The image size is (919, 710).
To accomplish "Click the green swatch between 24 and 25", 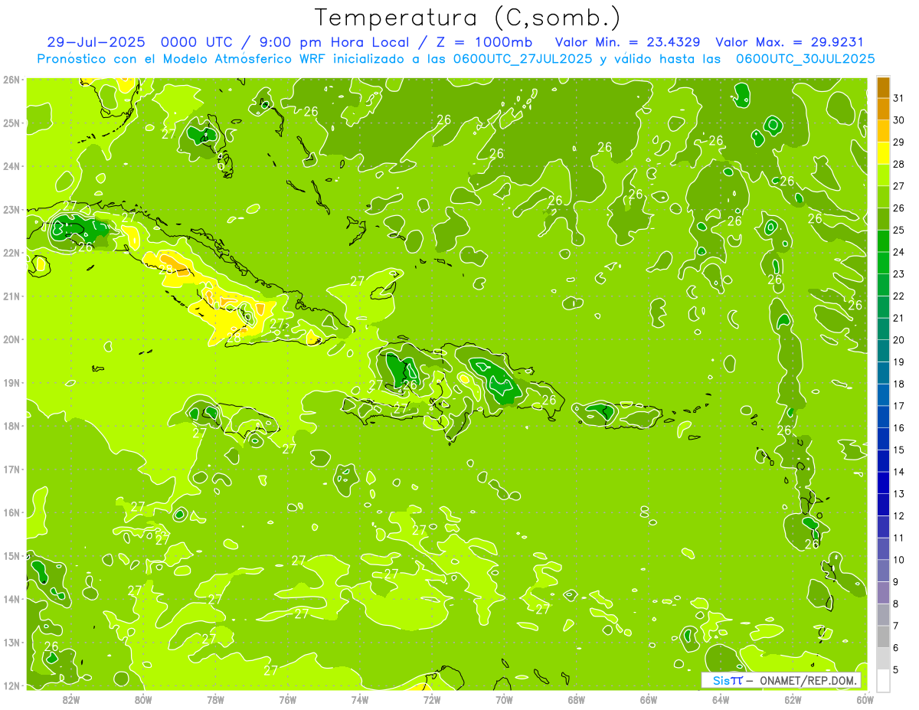I will (883, 240).
